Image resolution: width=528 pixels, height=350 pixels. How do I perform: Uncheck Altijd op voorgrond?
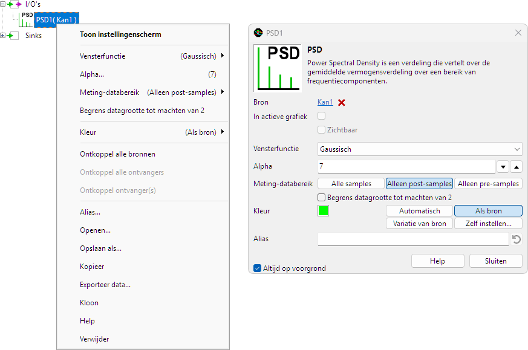257,268
